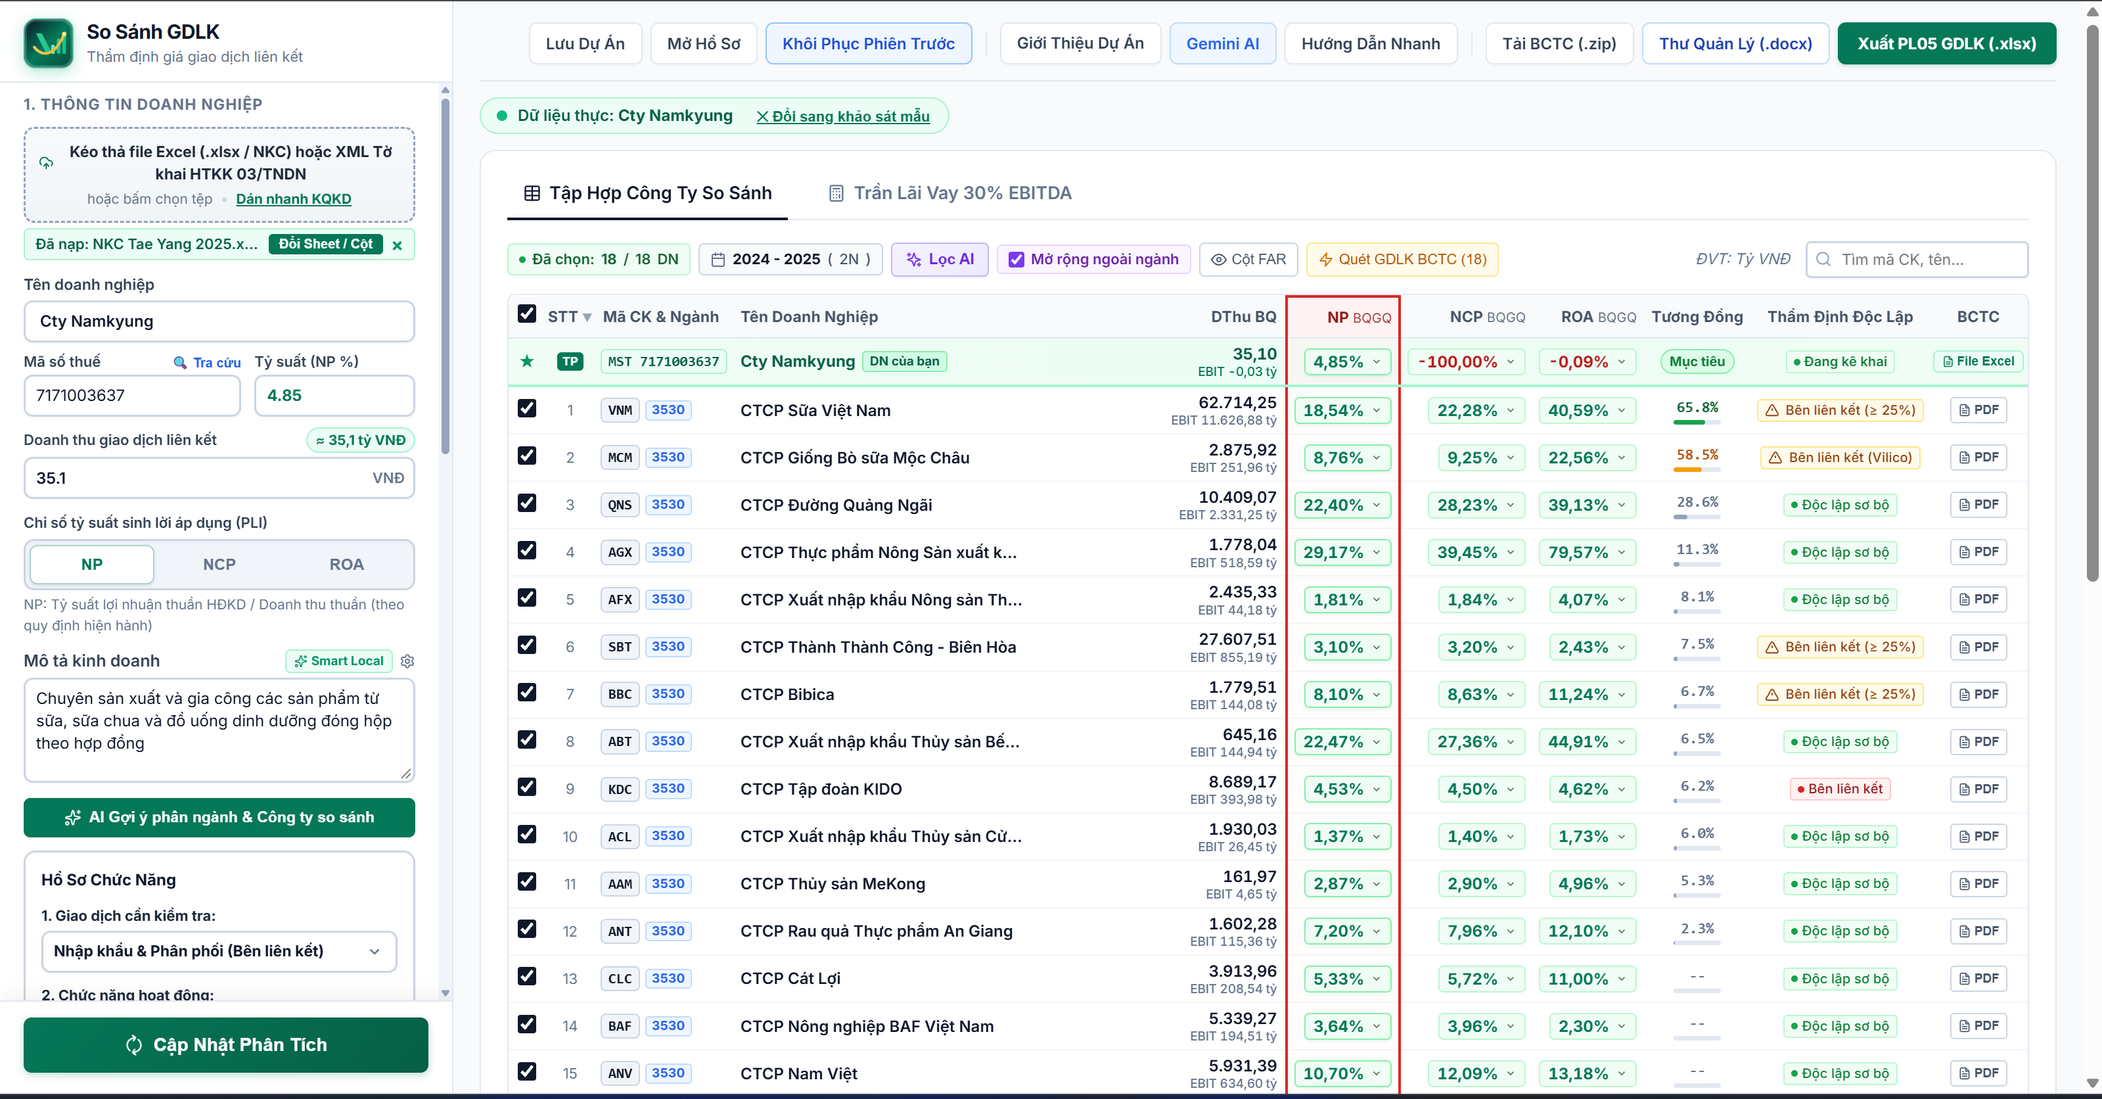This screenshot has width=2102, height=1099.
Task: Toggle the Mở rộng ngoài ngành checkbox
Action: point(1017,260)
